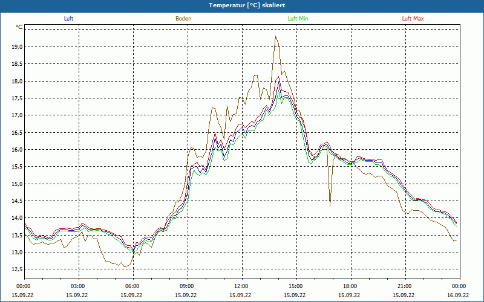Click the °C unit label on the axis
This screenshot has height=302, width=484.
point(19,27)
